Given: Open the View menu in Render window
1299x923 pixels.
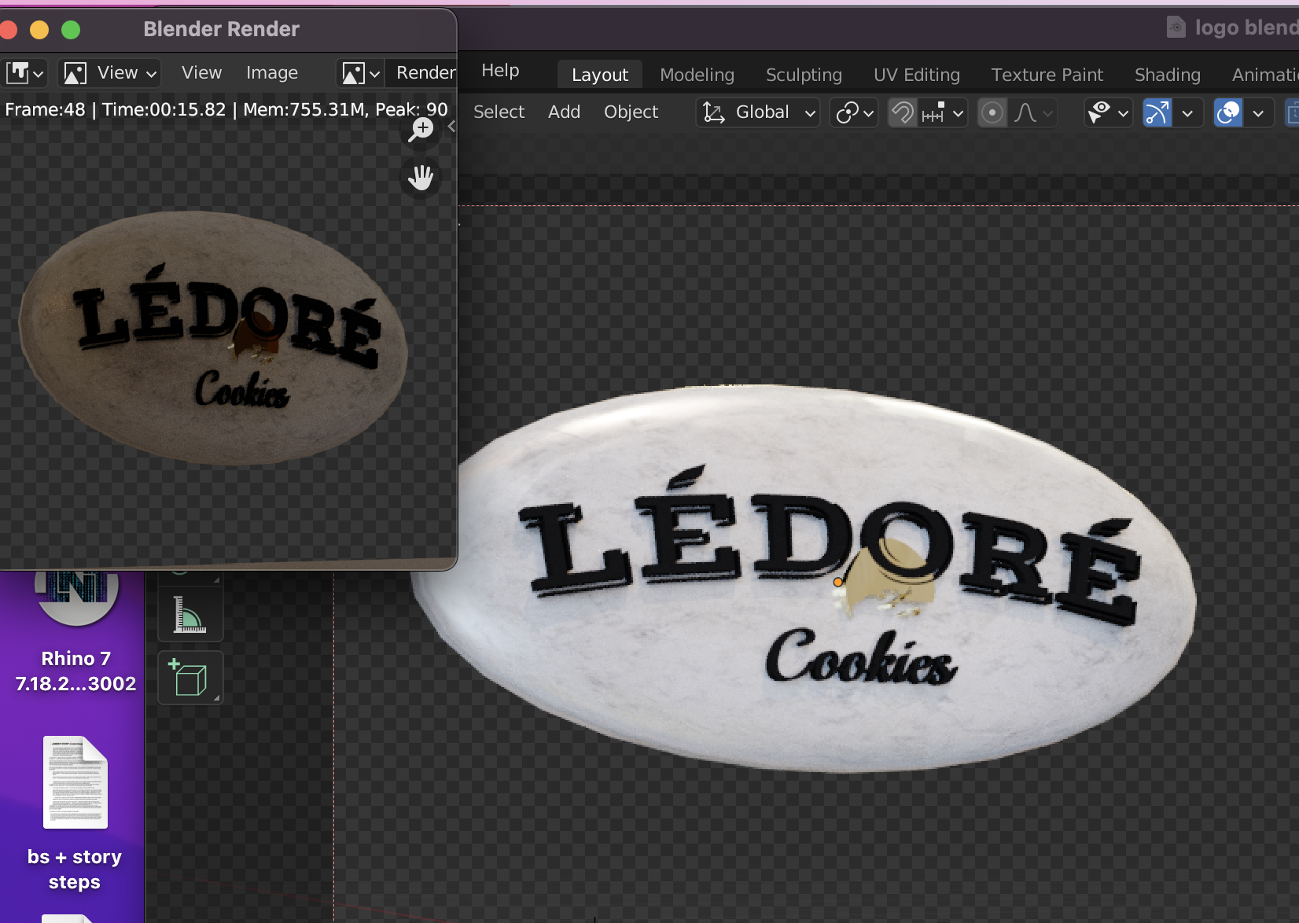Looking at the screenshot, I should point(201,73).
